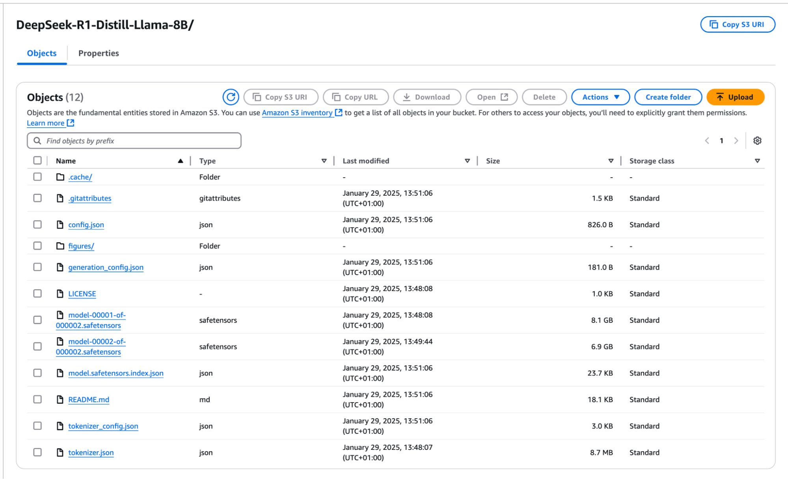Screen dimensions: 788x479
Task: Open the Amazon S3 inventory link
Action: click(x=297, y=113)
